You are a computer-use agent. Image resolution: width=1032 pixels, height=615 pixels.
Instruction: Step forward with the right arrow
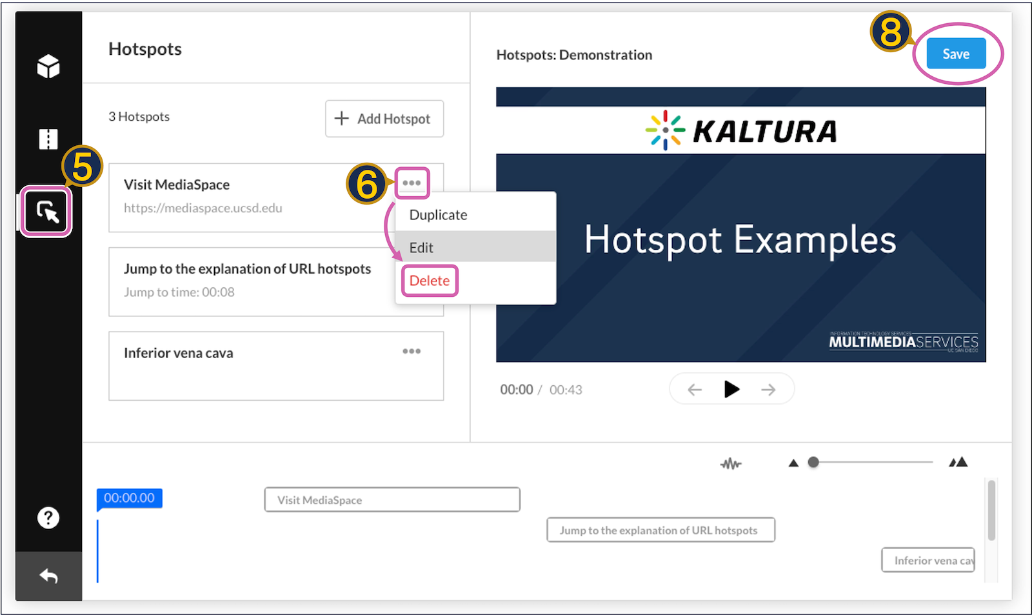pos(768,390)
